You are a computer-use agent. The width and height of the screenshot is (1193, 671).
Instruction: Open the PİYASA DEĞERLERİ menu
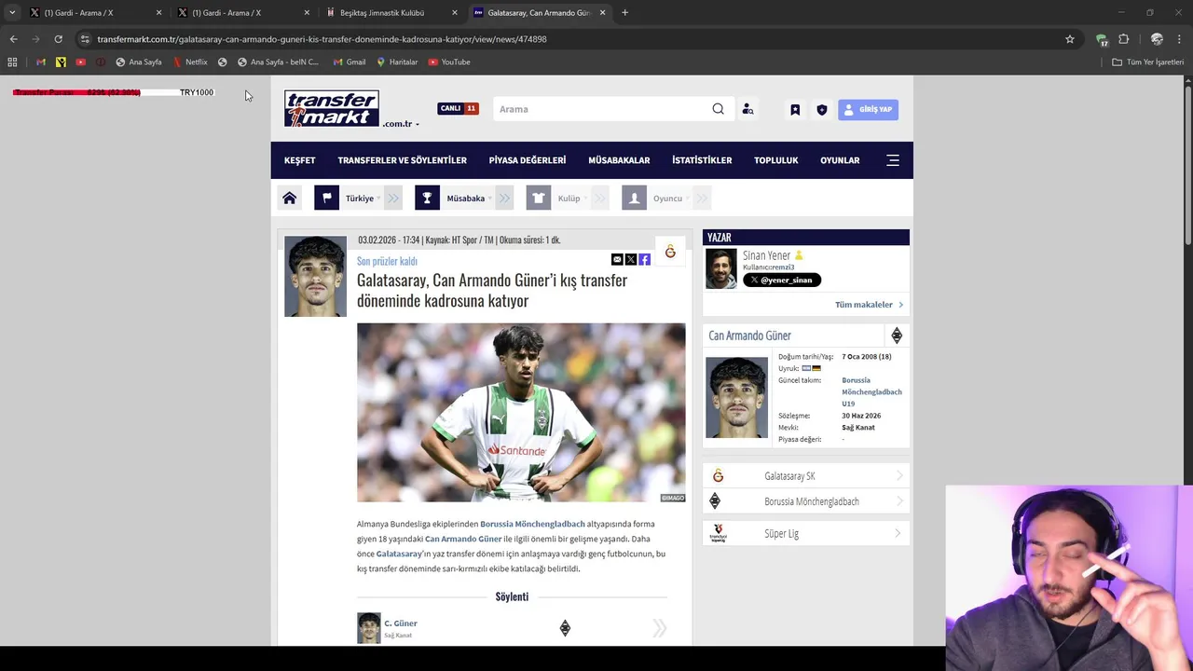(528, 160)
